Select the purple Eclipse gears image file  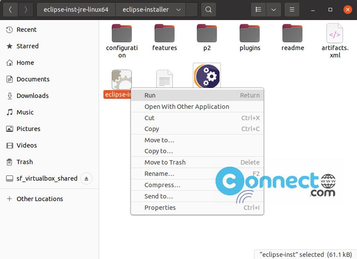tap(207, 75)
